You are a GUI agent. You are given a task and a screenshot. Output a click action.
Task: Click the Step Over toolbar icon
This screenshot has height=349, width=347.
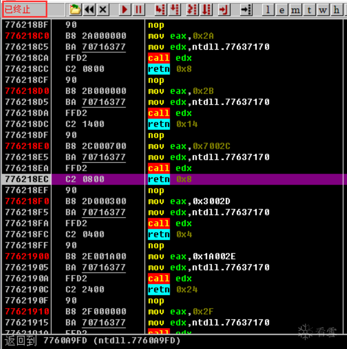(175, 10)
